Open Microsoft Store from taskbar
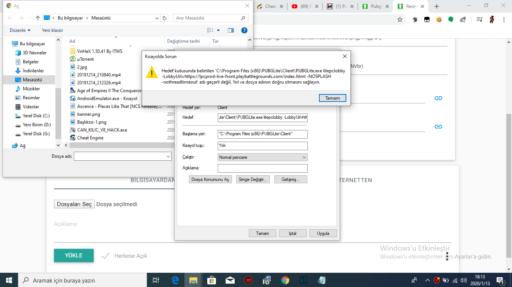Image resolution: width=512 pixels, height=287 pixels. [x=211, y=280]
